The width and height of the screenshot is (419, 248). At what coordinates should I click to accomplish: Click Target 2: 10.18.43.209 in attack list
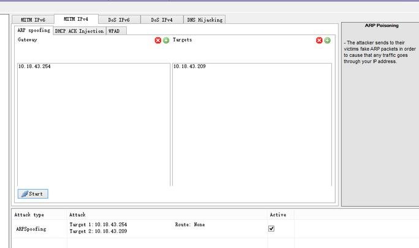point(98,232)
